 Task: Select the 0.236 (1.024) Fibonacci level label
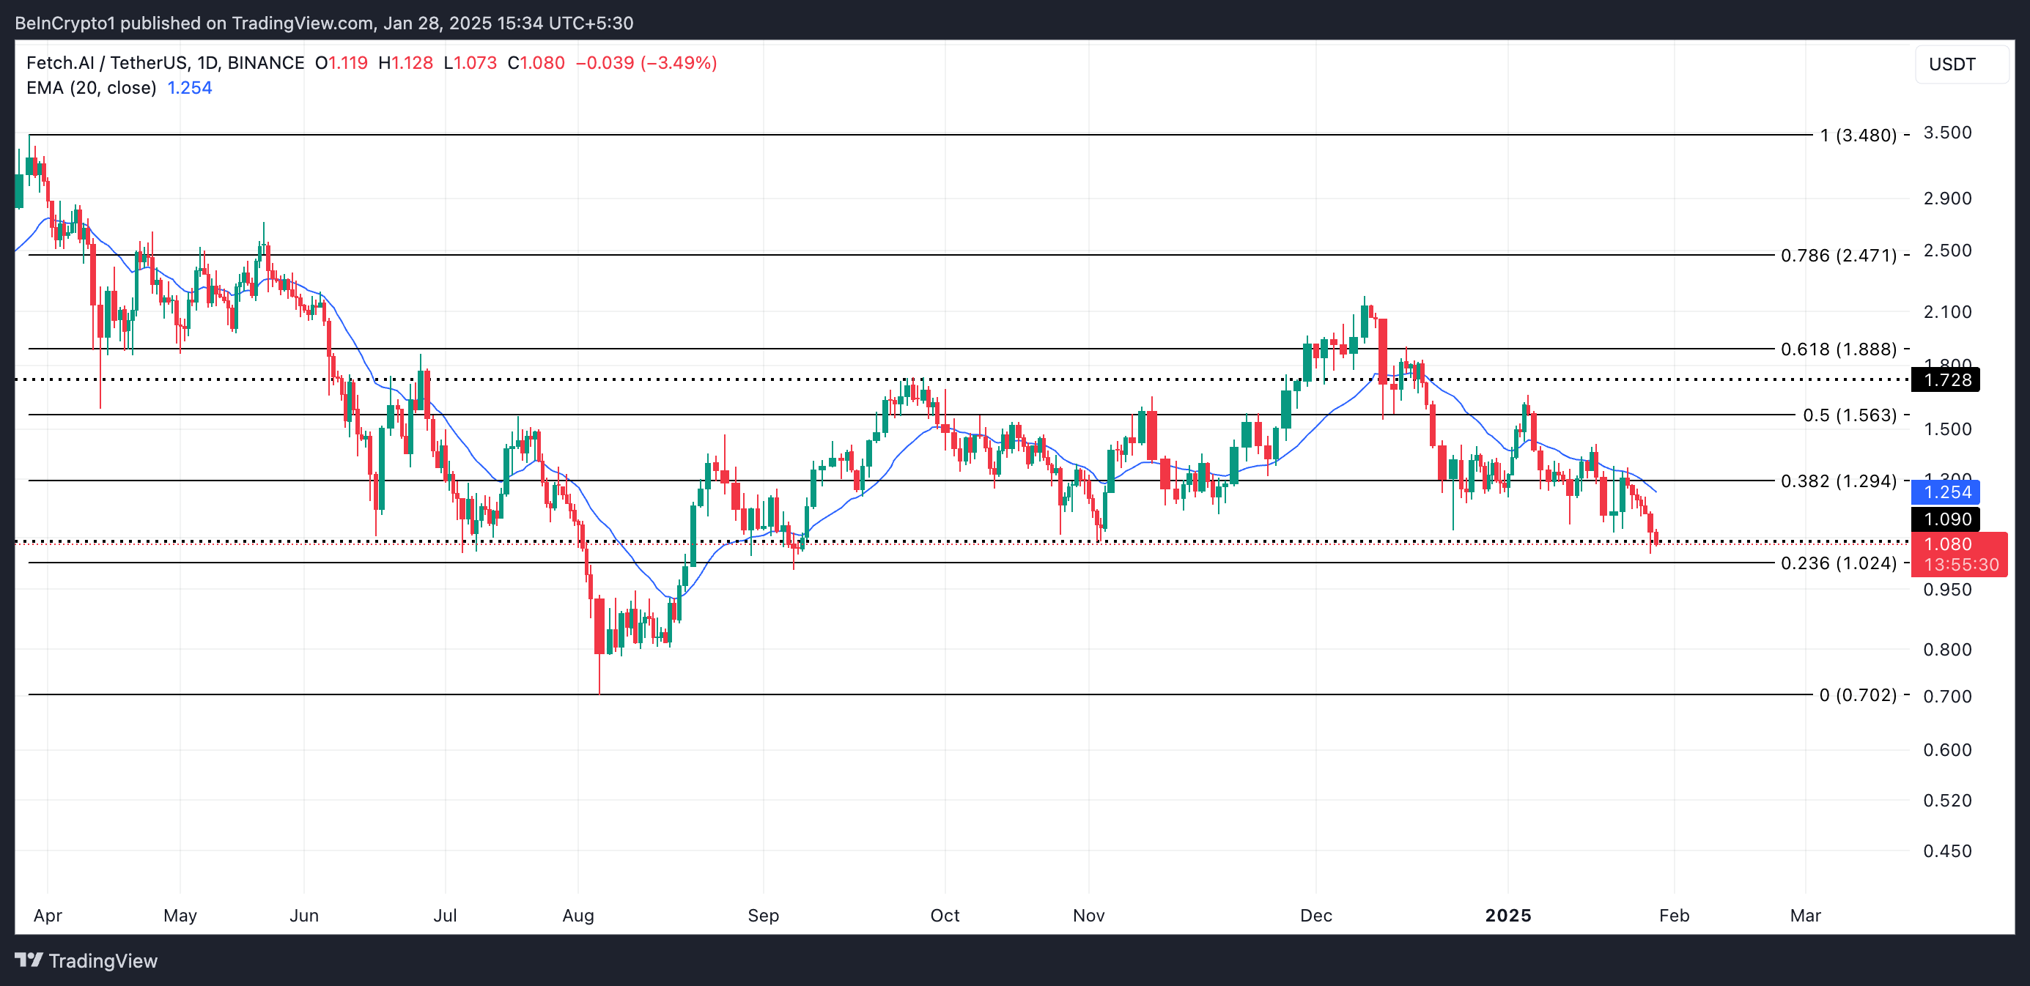[1838, 563]
